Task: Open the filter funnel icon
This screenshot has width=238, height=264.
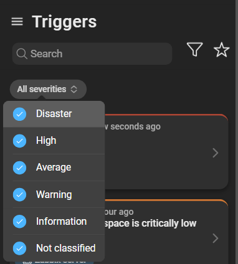Action: point(194,49)
